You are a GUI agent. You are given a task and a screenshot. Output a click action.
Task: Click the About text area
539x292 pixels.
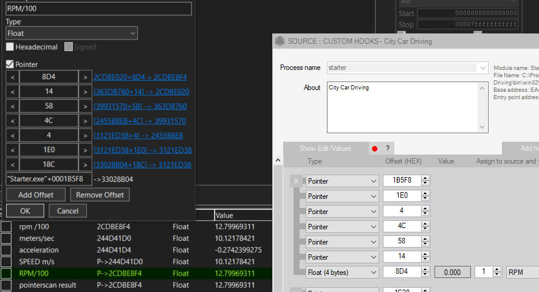pyautogui.click(x=403, y=107)
